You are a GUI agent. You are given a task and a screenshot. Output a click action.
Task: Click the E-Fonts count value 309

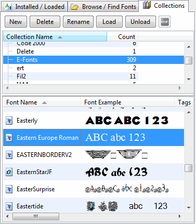[132, 60]
